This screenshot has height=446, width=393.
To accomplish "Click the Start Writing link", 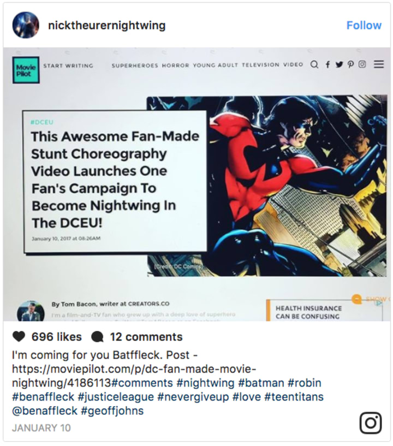I will (68, 66).
